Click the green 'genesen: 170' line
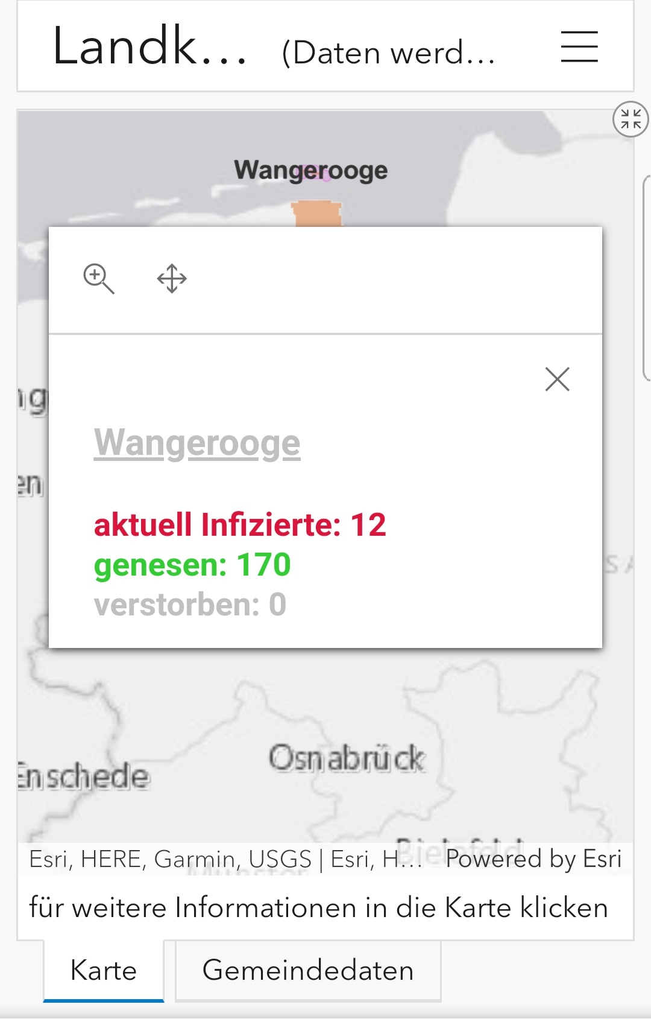This screenshot has height=1019, width=651. tap(192, 565)
